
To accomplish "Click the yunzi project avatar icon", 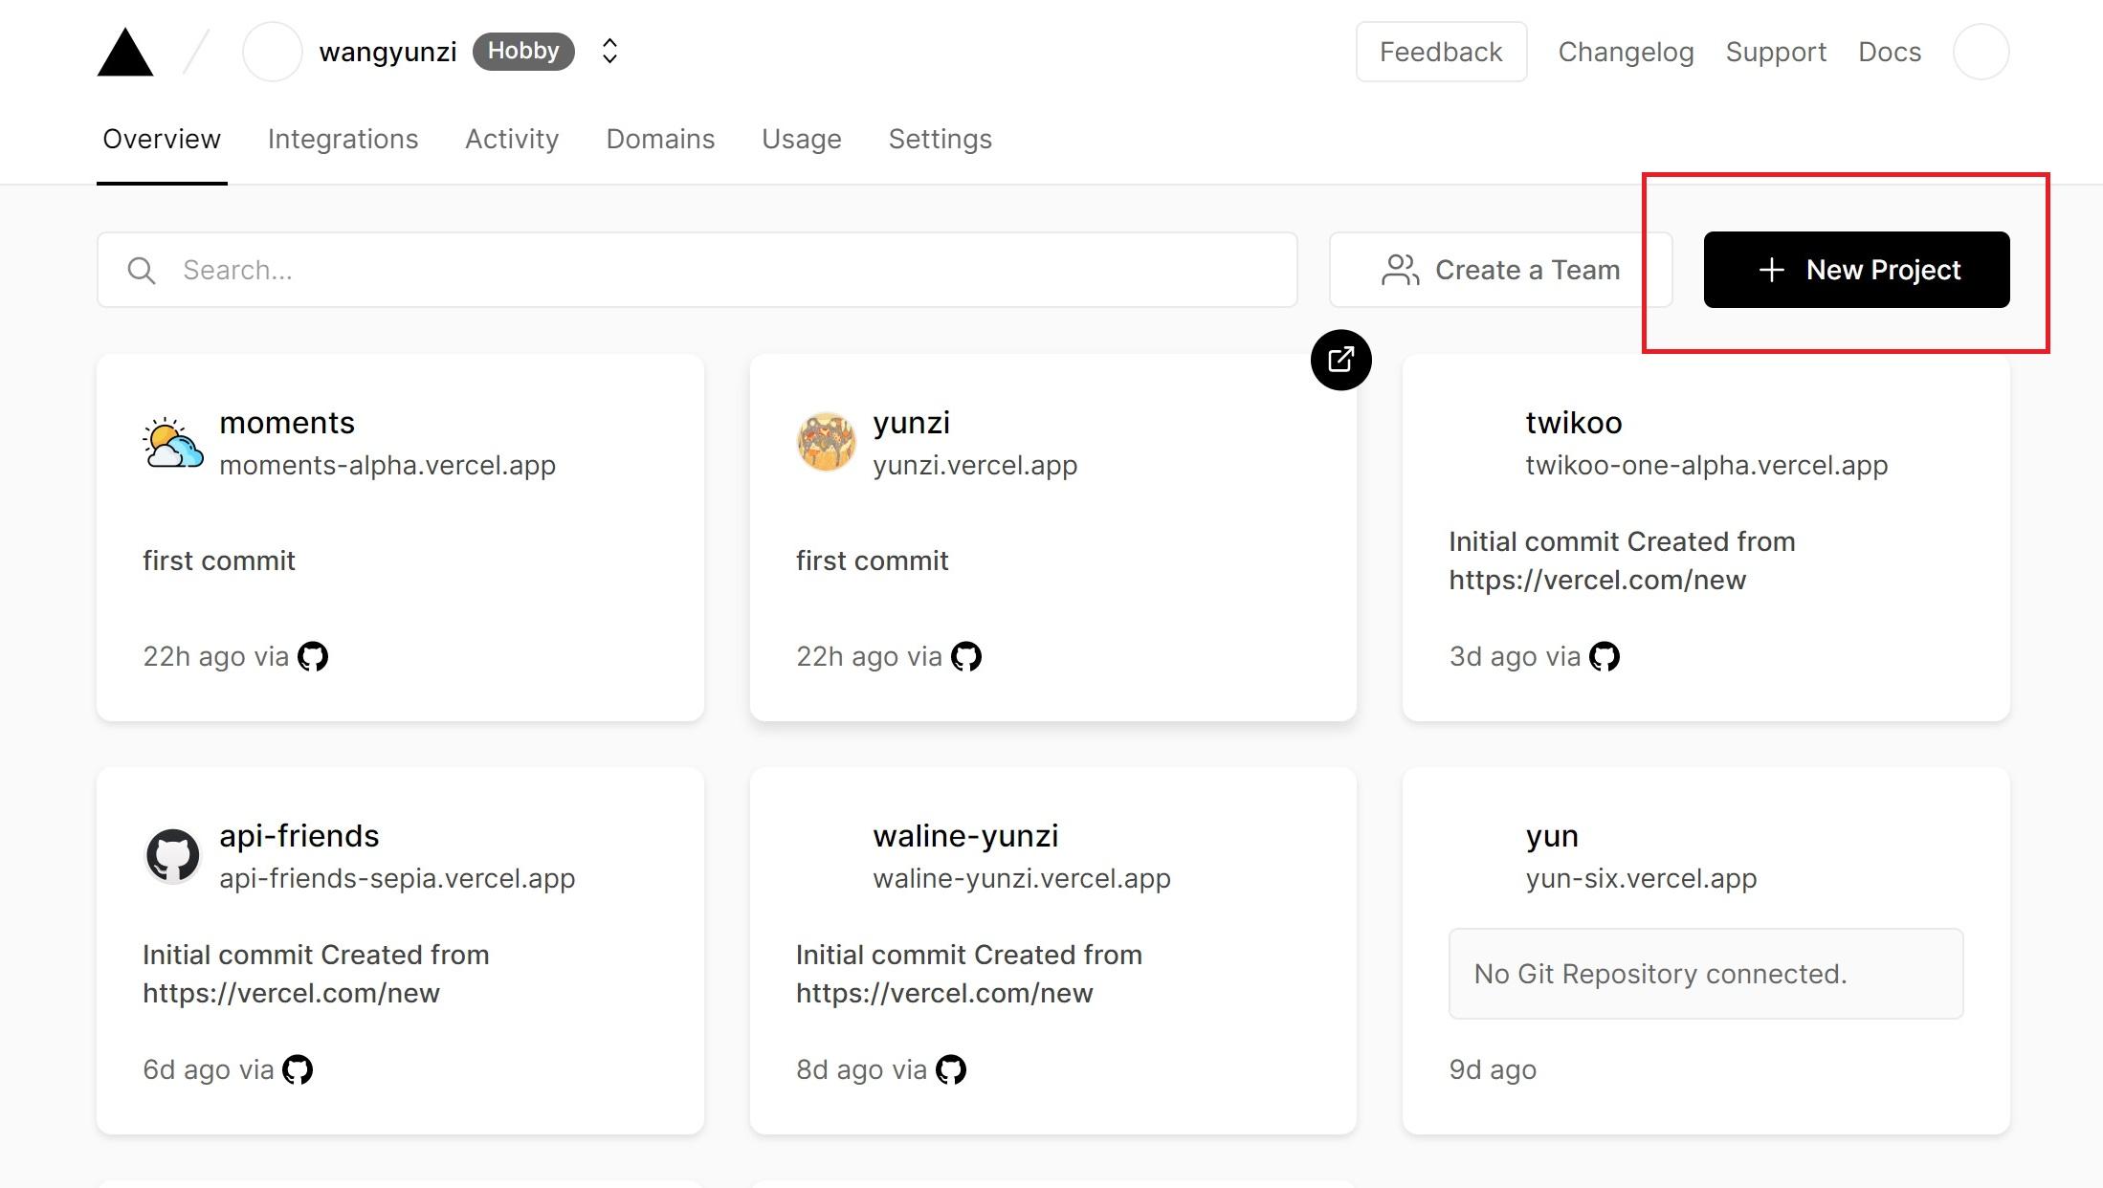I will [x=827, y=442].
